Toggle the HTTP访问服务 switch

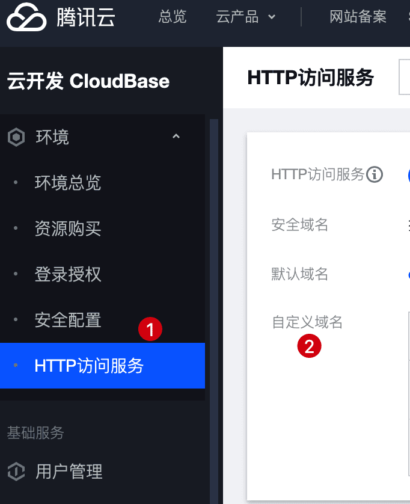coord(409,175)
